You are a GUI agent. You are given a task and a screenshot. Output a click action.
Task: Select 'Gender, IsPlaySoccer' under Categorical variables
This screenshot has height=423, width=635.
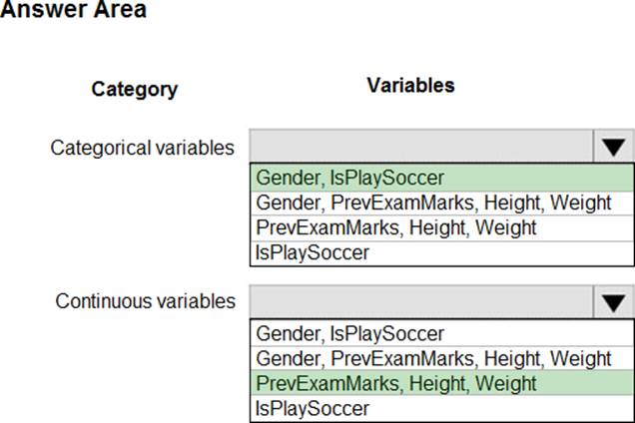(x=349, y=178)
